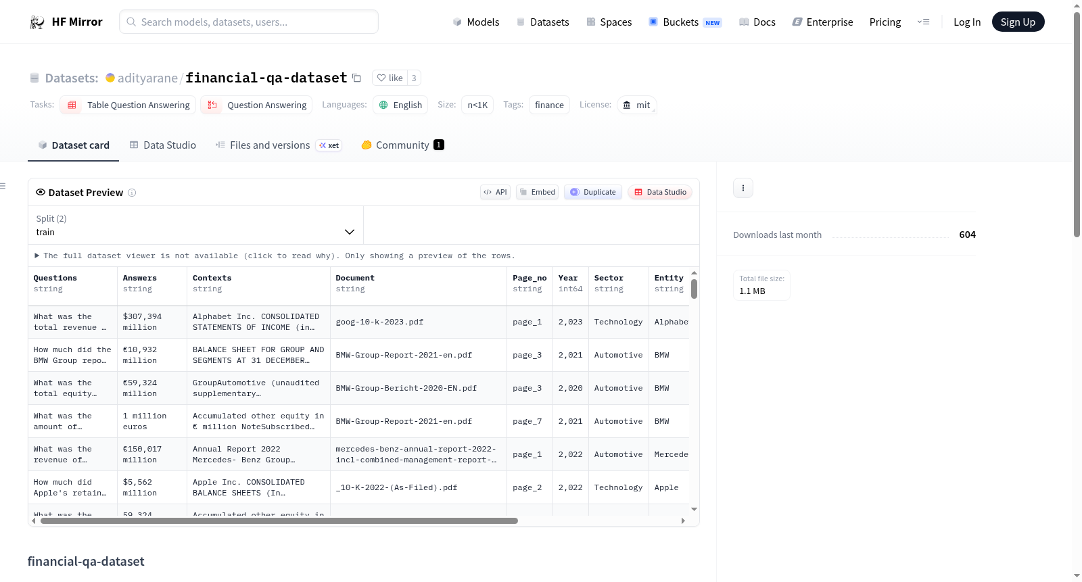Click the Log In link
Image resolution: width=1082 pixels, height=582 pixels.
(967, 22)
